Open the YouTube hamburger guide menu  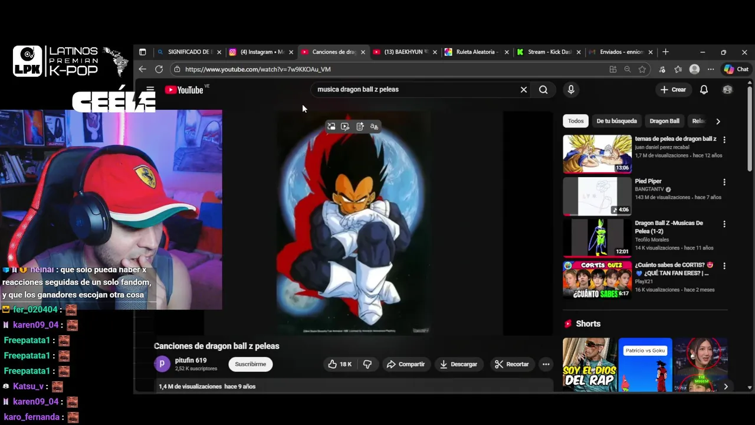[x=150, y=90]
